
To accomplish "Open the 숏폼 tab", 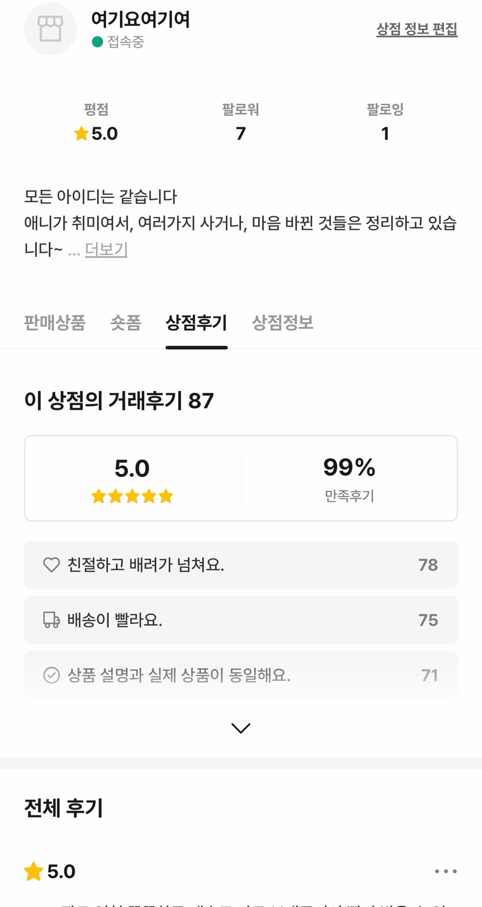I will click(126, 323).
